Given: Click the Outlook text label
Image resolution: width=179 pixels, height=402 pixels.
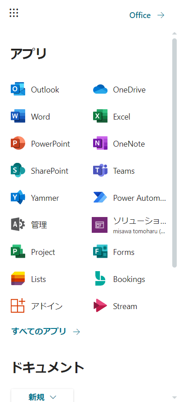Looking at the screenshot, I should [45, 90].
